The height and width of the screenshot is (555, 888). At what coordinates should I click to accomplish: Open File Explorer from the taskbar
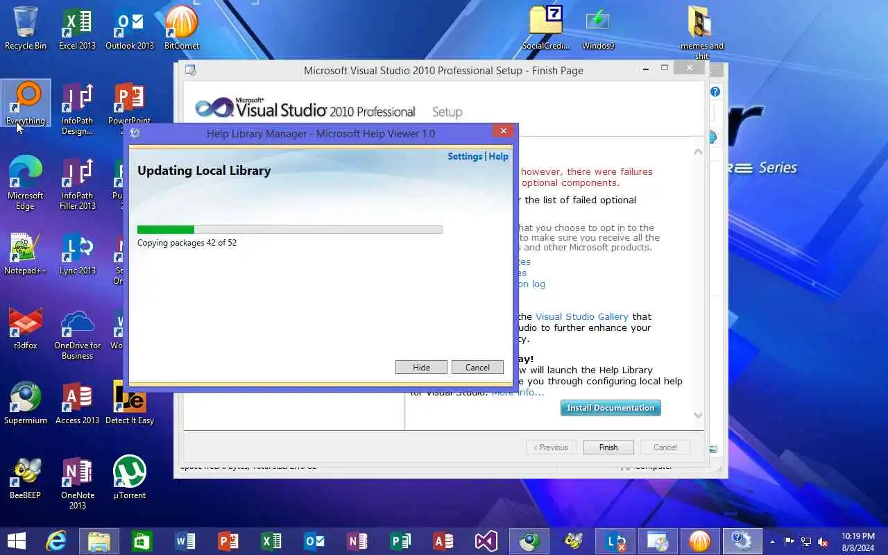click(99, 541)
